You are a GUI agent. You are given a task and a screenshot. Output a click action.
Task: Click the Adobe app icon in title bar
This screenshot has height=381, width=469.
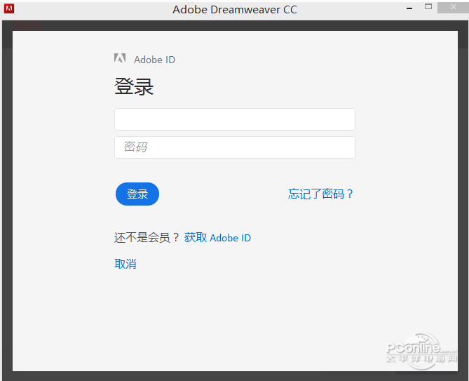pos(9,10)
